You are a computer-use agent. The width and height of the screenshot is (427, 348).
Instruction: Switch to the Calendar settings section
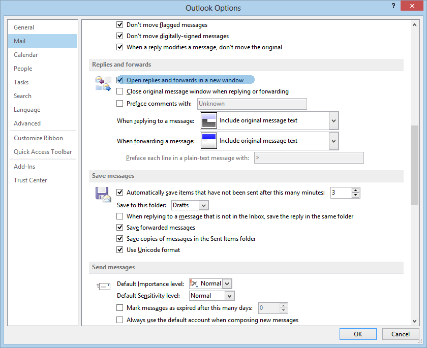click(25, 54)
